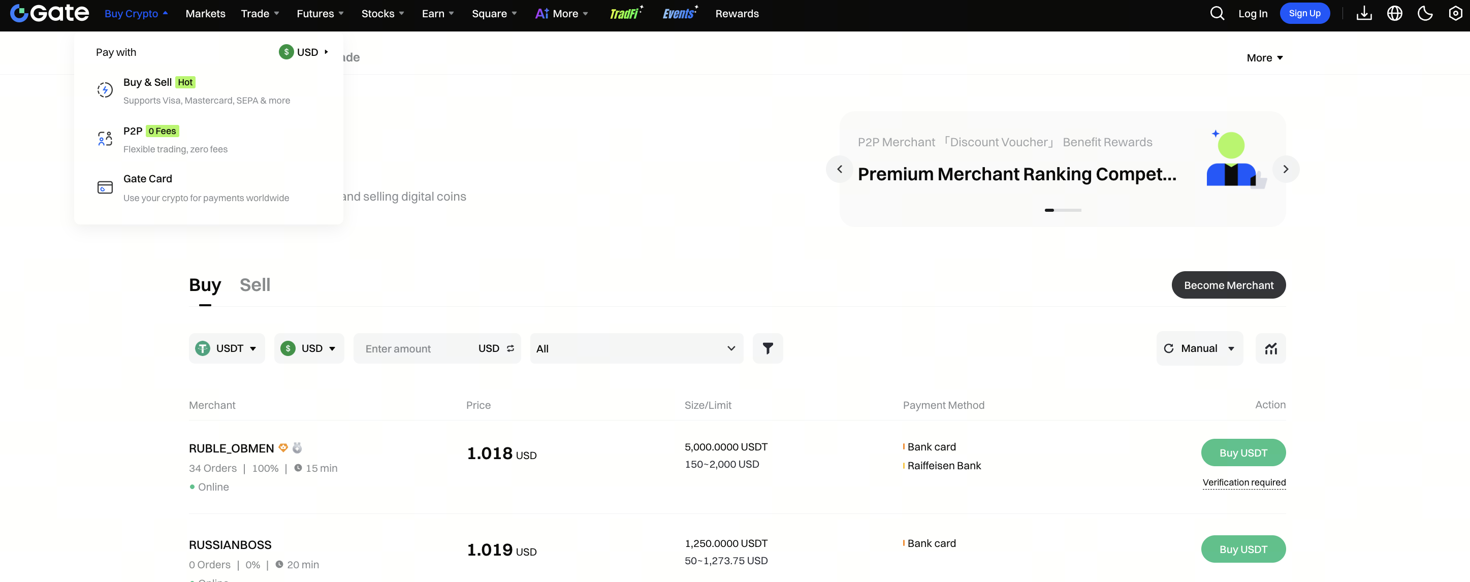Expand the AI More nav menu
Viewport: 1470px width, 582px height.
(561, 14)
